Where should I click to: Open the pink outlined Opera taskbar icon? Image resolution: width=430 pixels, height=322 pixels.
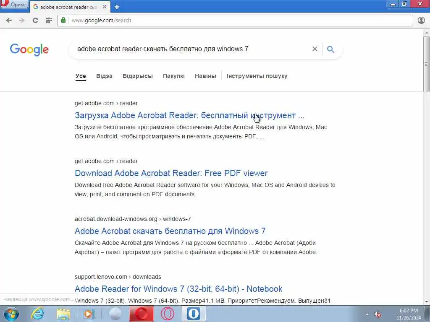pos(167,314)
